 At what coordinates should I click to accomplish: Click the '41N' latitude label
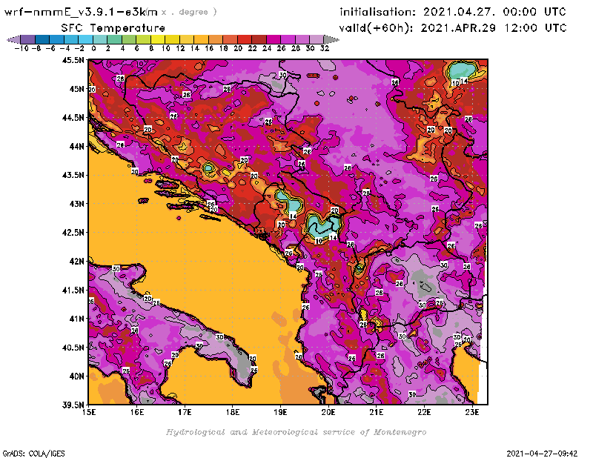76,319
